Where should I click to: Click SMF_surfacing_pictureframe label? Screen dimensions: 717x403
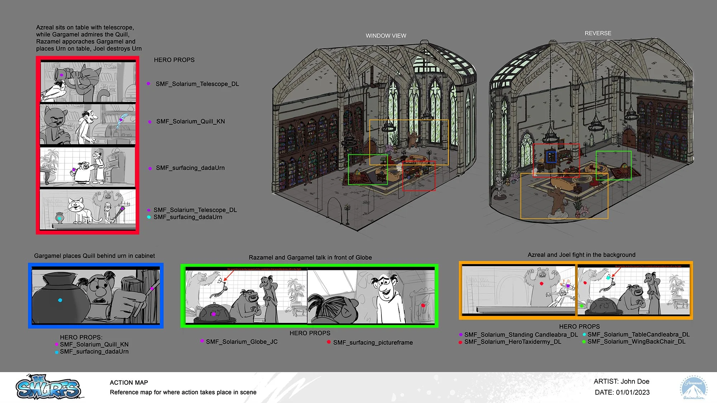[x=373, y=343]
